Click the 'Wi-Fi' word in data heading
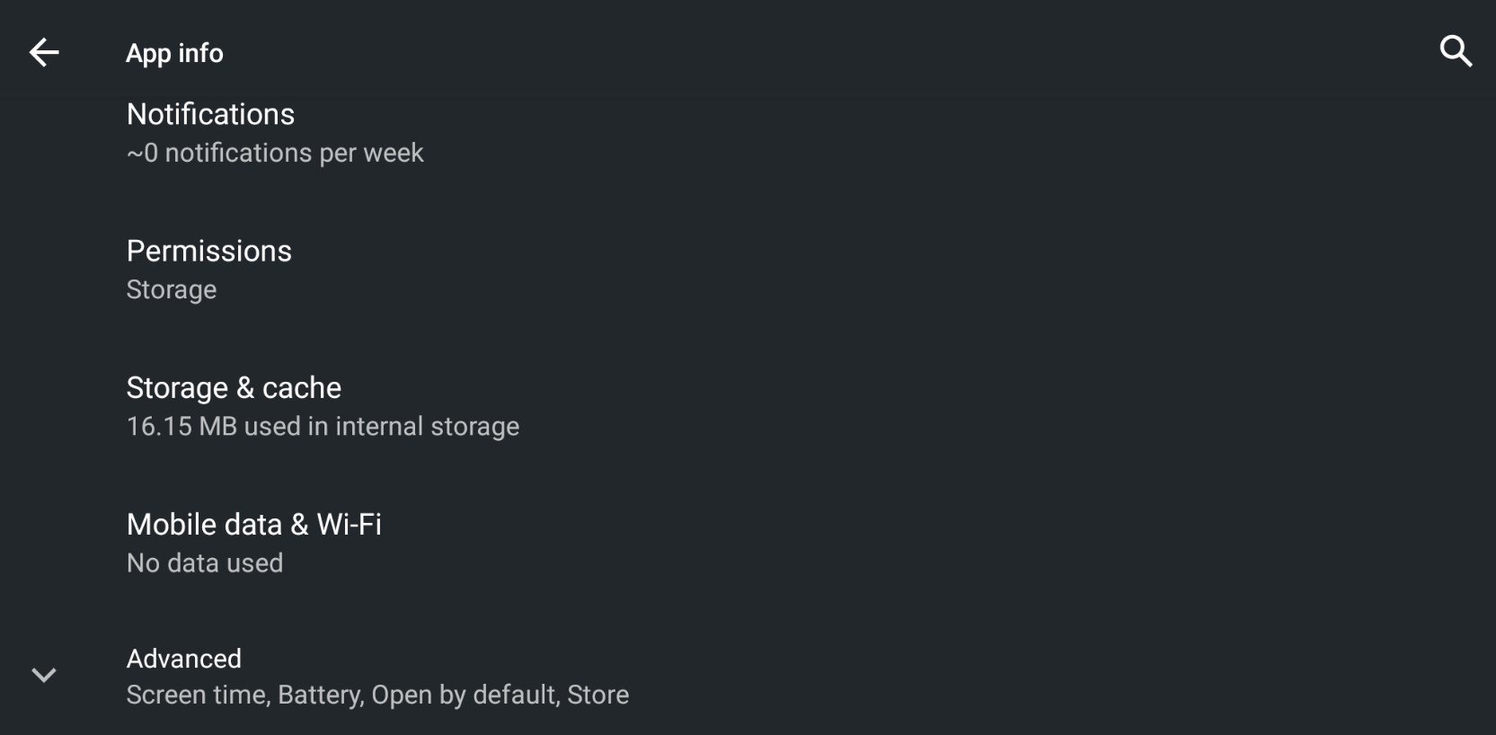 pyautogui.click(x=349, y=525)
